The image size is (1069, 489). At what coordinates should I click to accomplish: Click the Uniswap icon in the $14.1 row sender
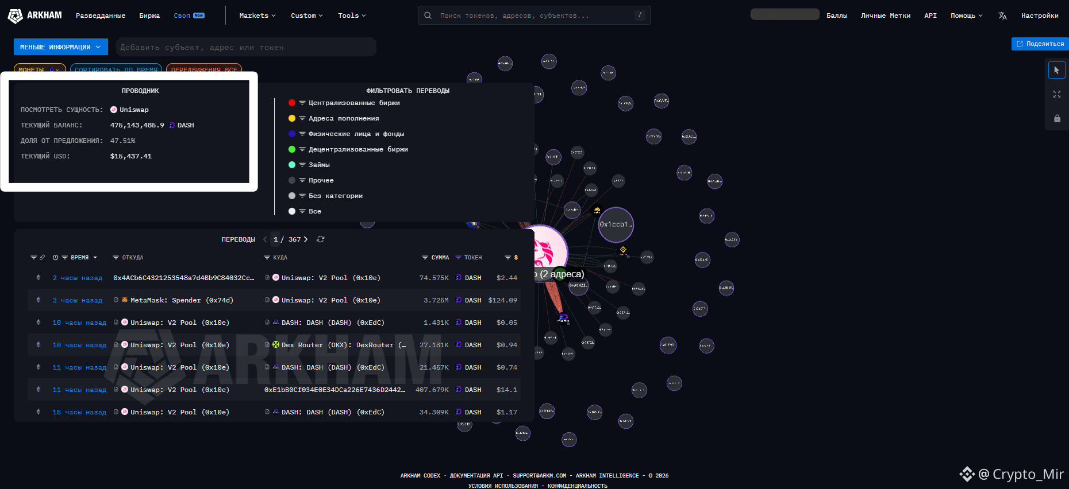125,390
